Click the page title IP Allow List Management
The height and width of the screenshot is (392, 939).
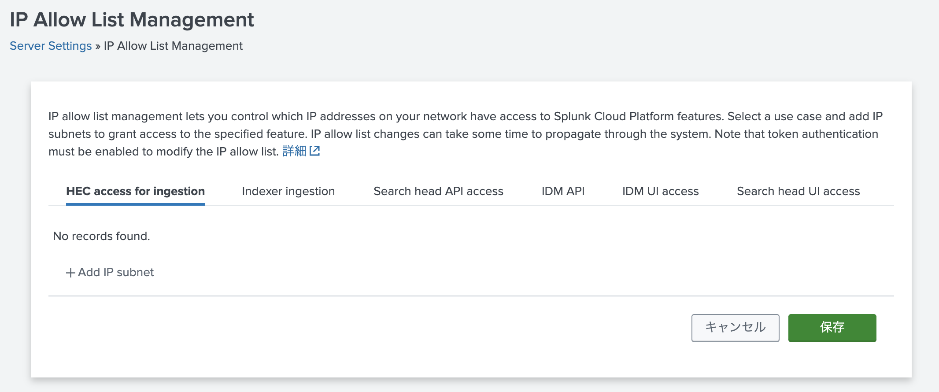click(x=132, y=19)
